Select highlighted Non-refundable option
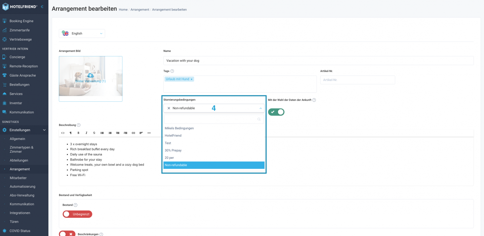 coord(214,165)
